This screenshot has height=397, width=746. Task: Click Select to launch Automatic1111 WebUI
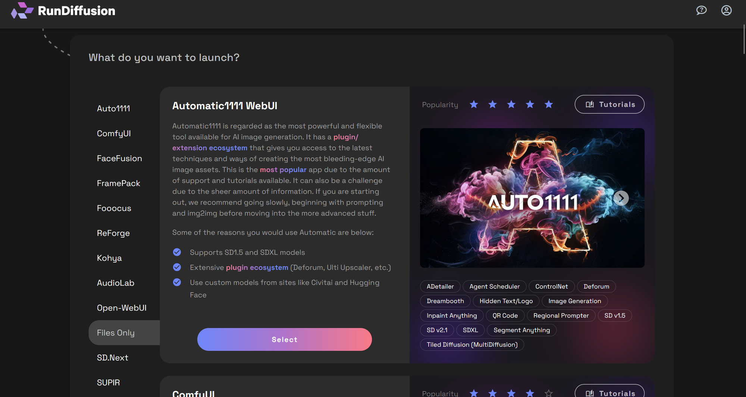click(285, 339)
